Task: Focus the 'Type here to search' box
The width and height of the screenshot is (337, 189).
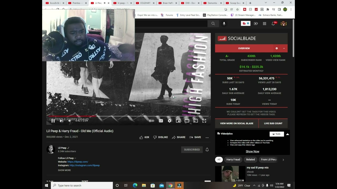Action: [82, 186]
